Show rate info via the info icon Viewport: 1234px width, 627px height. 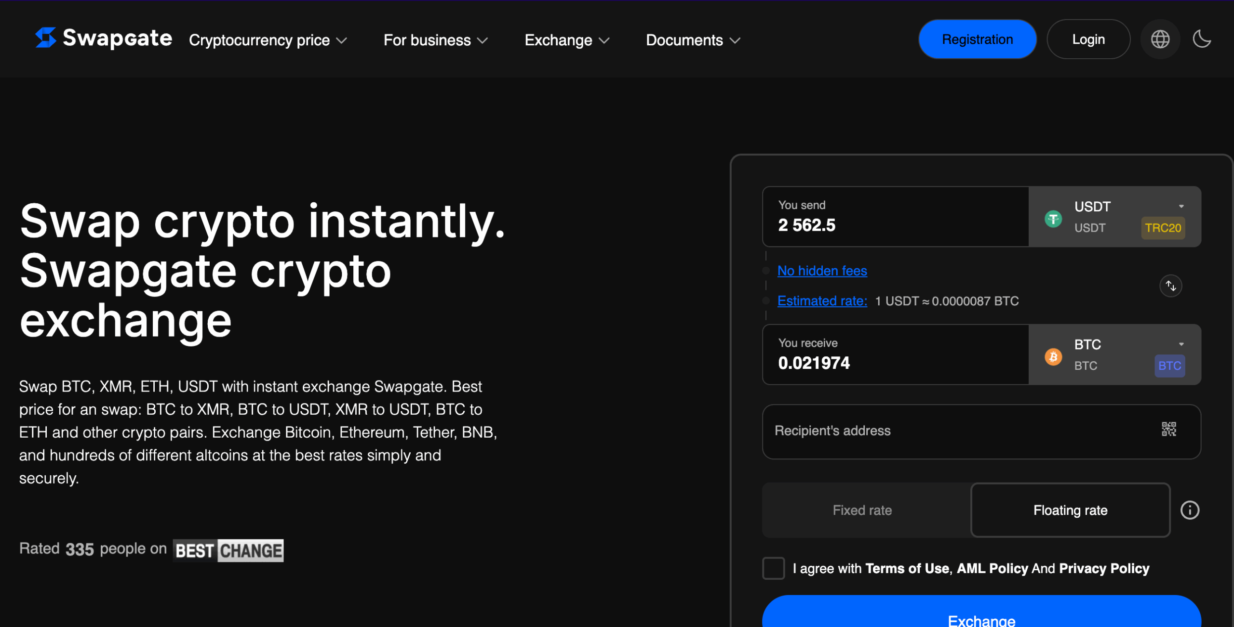(1190, 510)
